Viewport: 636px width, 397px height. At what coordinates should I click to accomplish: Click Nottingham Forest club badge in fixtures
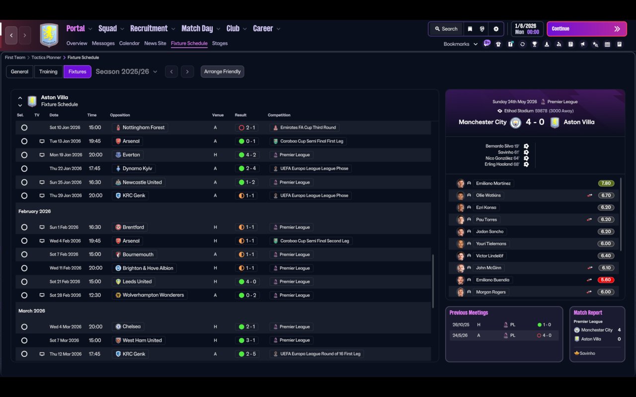click(118, 128)
